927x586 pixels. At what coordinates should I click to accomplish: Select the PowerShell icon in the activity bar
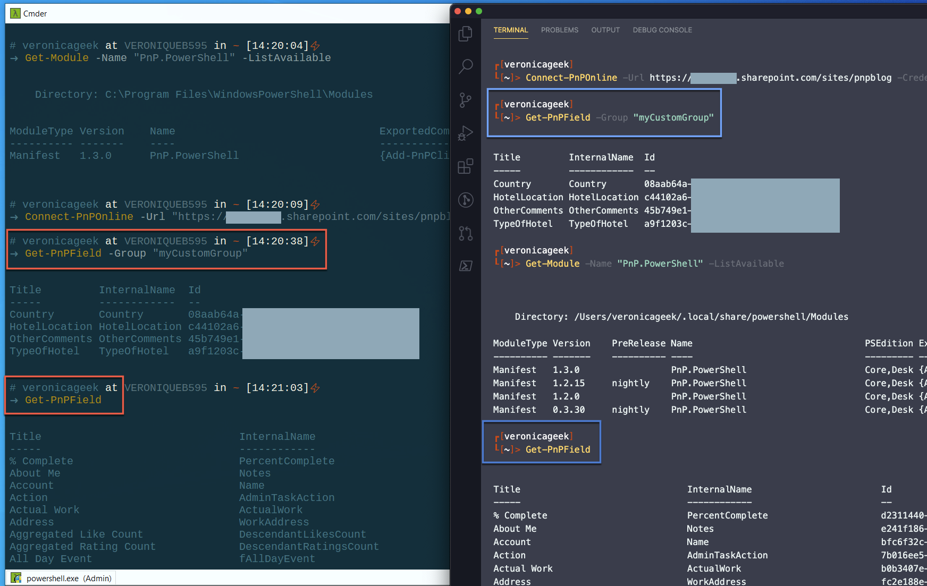[465, 266]
